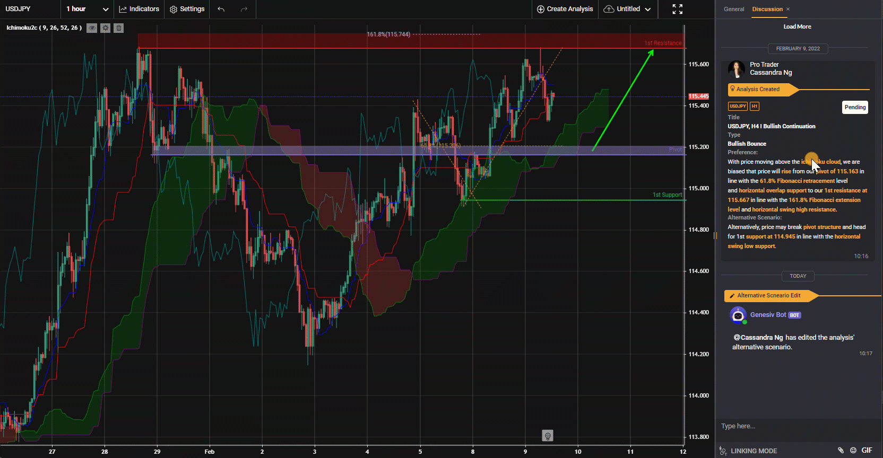883x458 pixels.
Task: Open Genesiv Bot avatar
Action: [x=738, y=315]
